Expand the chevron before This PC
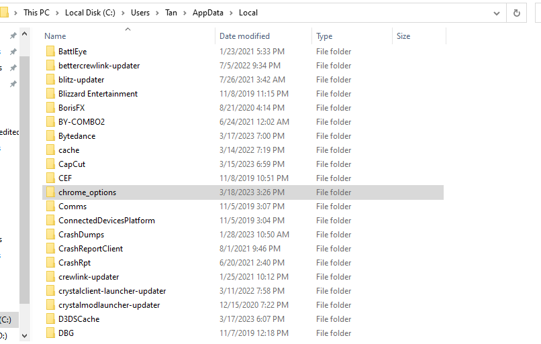This screenshot has width=541, height=344. click(x=15, y=13)
